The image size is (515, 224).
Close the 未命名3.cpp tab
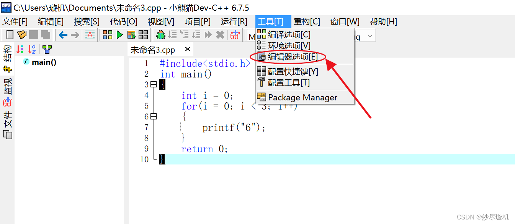click(x=187, y=49)
